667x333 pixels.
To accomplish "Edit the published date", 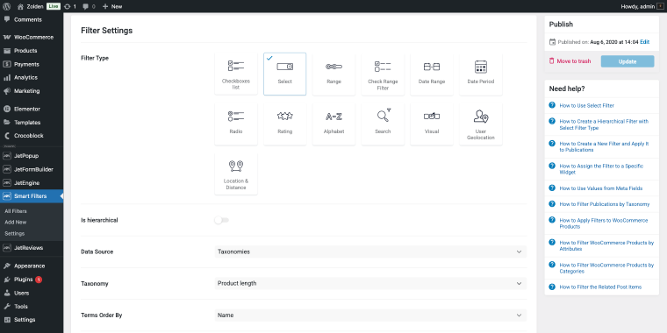I will 644,42.
